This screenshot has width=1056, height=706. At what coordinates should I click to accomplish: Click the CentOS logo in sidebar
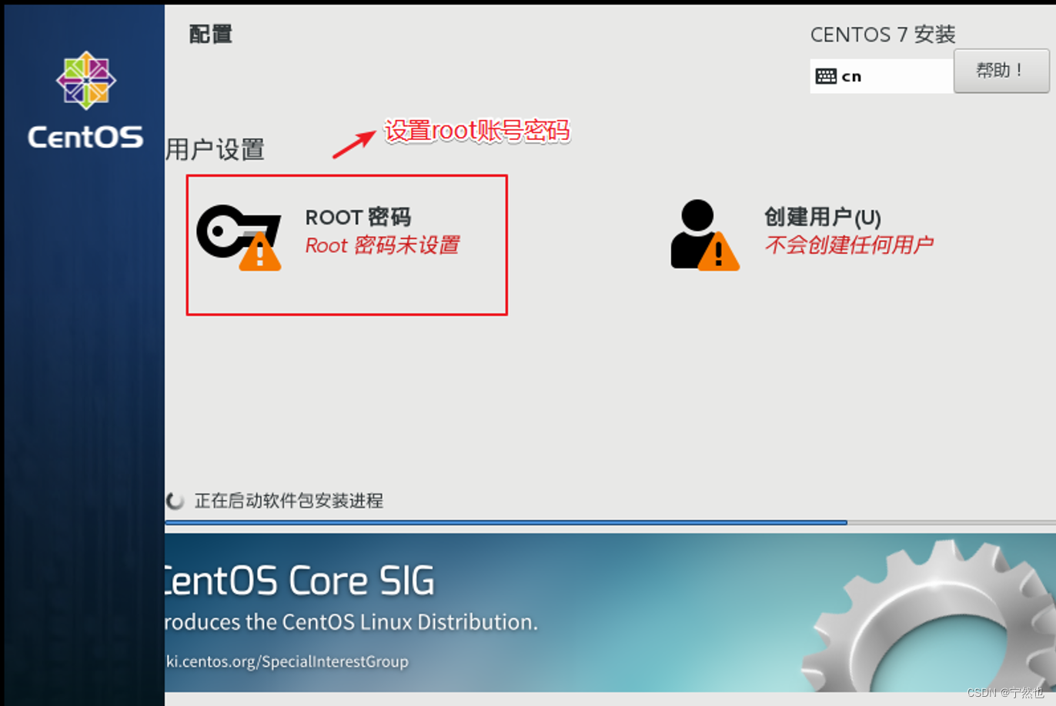85,80
